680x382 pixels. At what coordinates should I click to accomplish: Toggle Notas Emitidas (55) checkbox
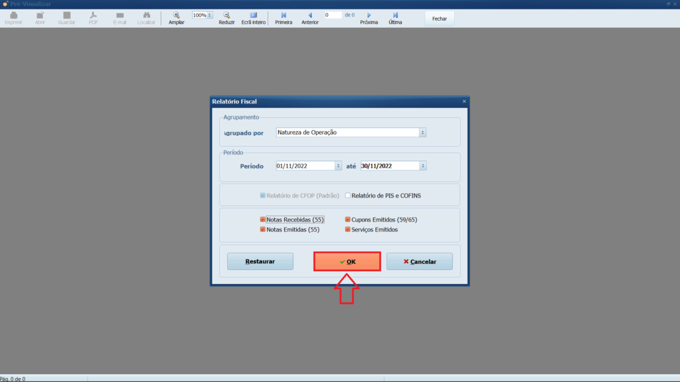263,229
